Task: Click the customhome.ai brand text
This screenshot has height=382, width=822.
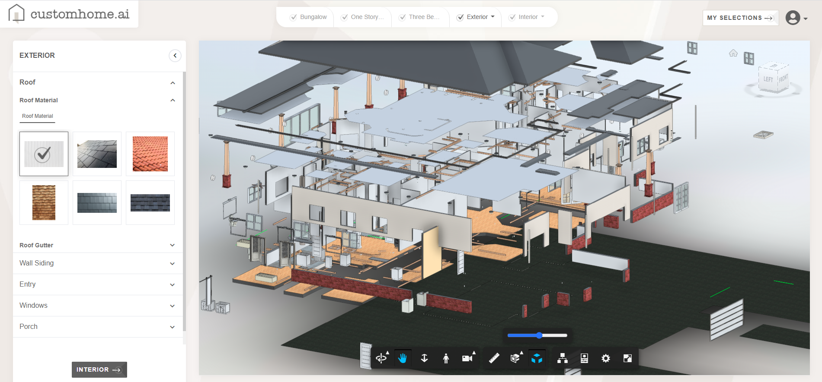Action: coord(80,14)
